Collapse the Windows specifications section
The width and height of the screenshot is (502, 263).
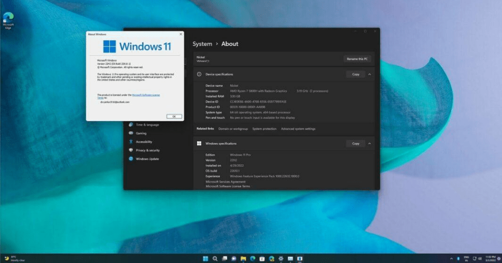[369, 144]
